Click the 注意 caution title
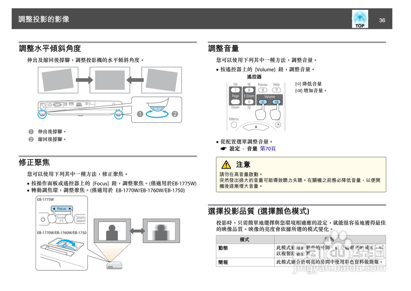The width and height of the screenshot is (411, 291). 243,165
